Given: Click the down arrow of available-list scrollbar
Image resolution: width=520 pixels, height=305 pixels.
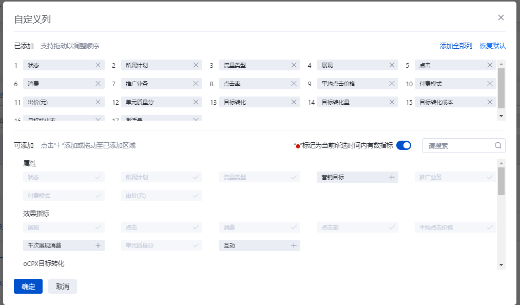Looking at the screenshot, I should click(501, 265).
